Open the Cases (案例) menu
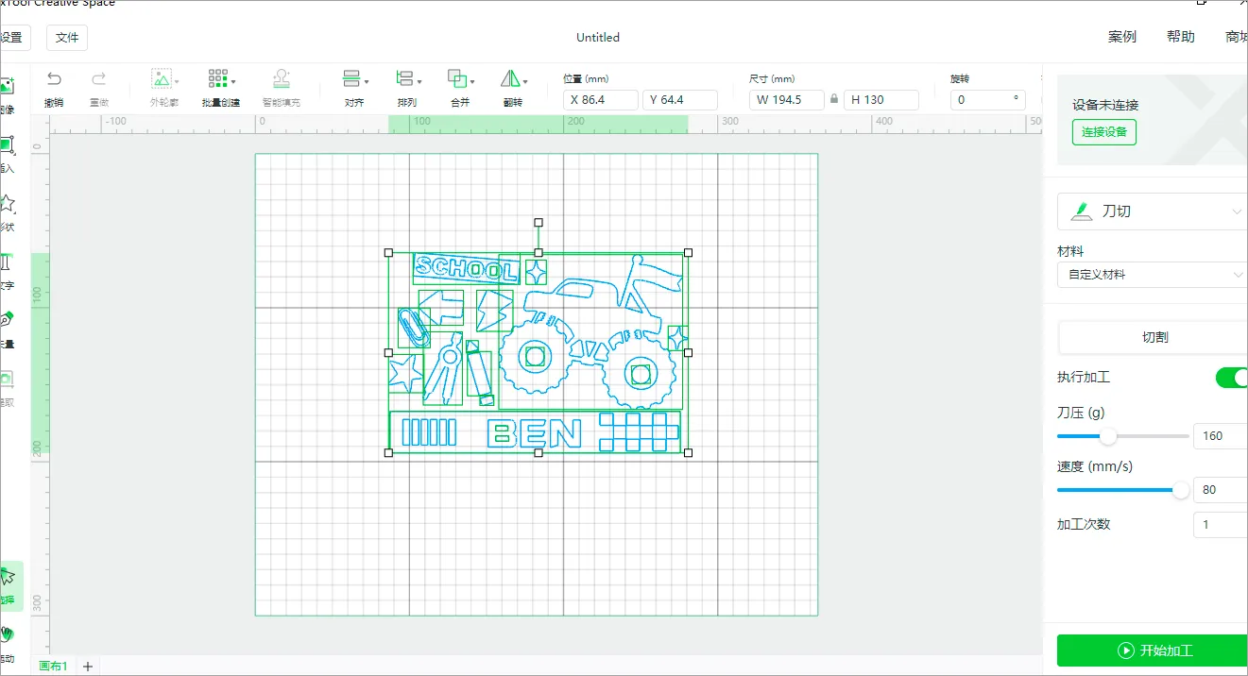Viewport: 1248px width, 676px height. [1122, 37]
